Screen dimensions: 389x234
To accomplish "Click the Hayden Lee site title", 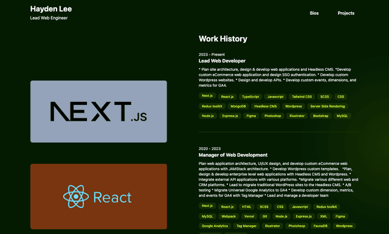I will pyautogui.click(x=51, y=9).
